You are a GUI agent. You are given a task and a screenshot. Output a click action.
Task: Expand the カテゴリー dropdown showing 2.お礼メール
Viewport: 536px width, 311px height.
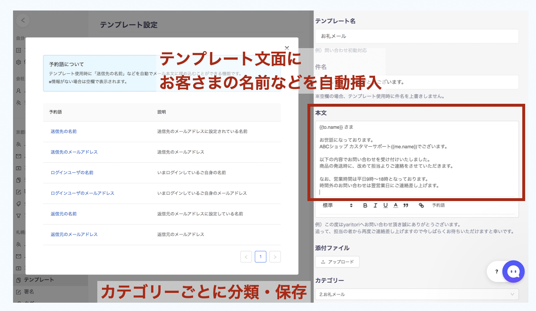pos(417,294)
